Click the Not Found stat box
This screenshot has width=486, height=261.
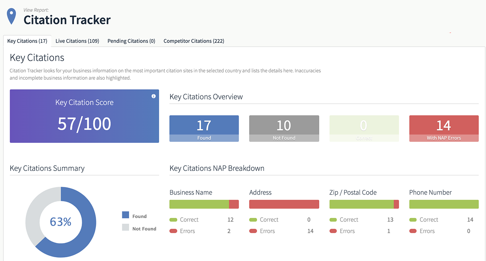284,128
